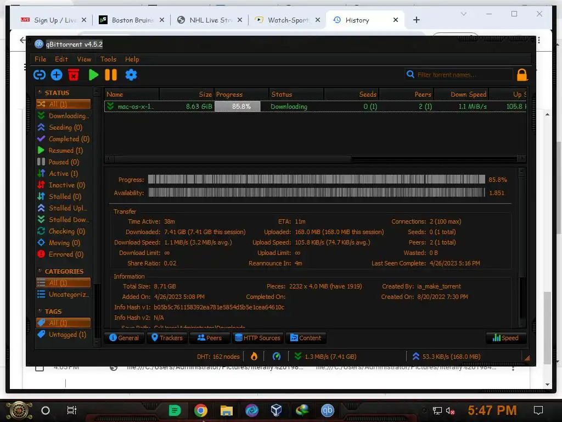
Task: Select Checking (0) filter
Action: coord(63,231)
